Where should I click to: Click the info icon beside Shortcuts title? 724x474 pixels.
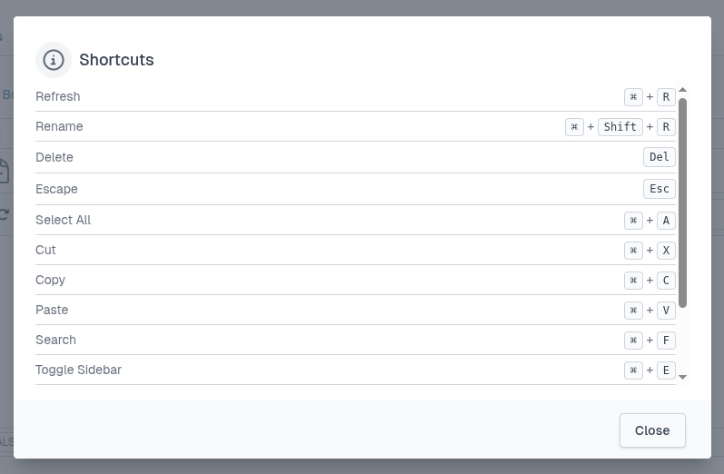pos(54,60)
